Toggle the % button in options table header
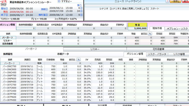 click(79, 60)
